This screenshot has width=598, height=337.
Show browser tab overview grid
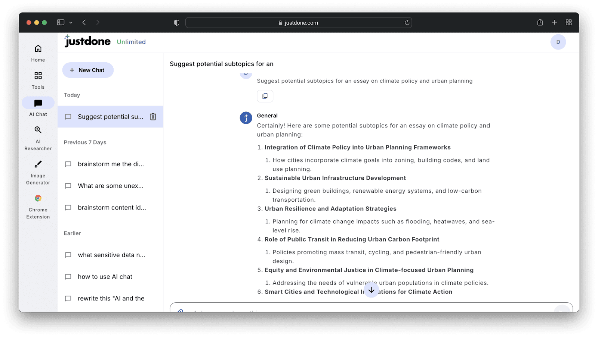pos(568,22)
